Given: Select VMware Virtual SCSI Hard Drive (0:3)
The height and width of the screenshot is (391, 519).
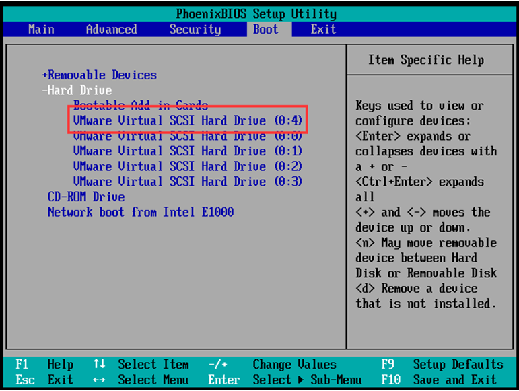Looking at the screenshot, I should point(188,182).
